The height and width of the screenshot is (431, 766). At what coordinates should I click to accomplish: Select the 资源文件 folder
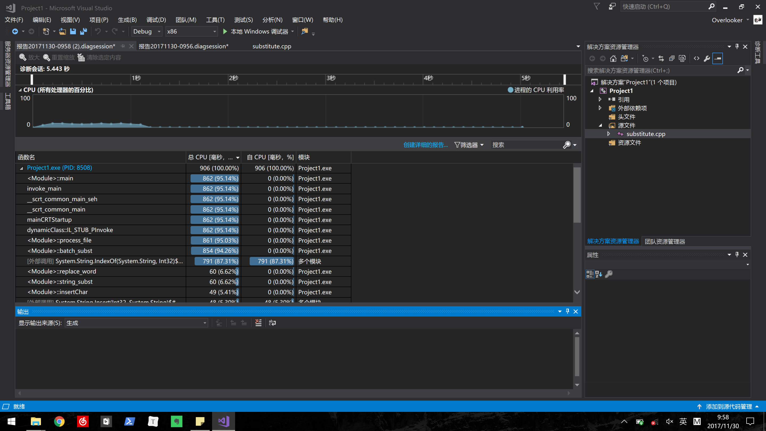pyautogui.click(x=629, y=143)
